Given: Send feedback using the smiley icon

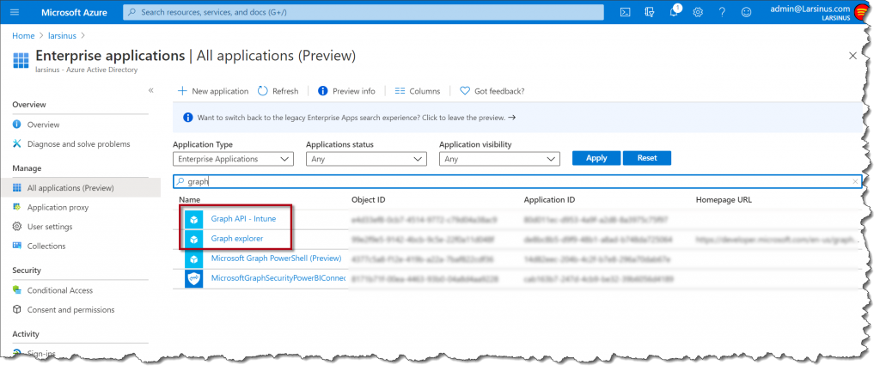Looking at the screenshot, I should tap(746, 12).
